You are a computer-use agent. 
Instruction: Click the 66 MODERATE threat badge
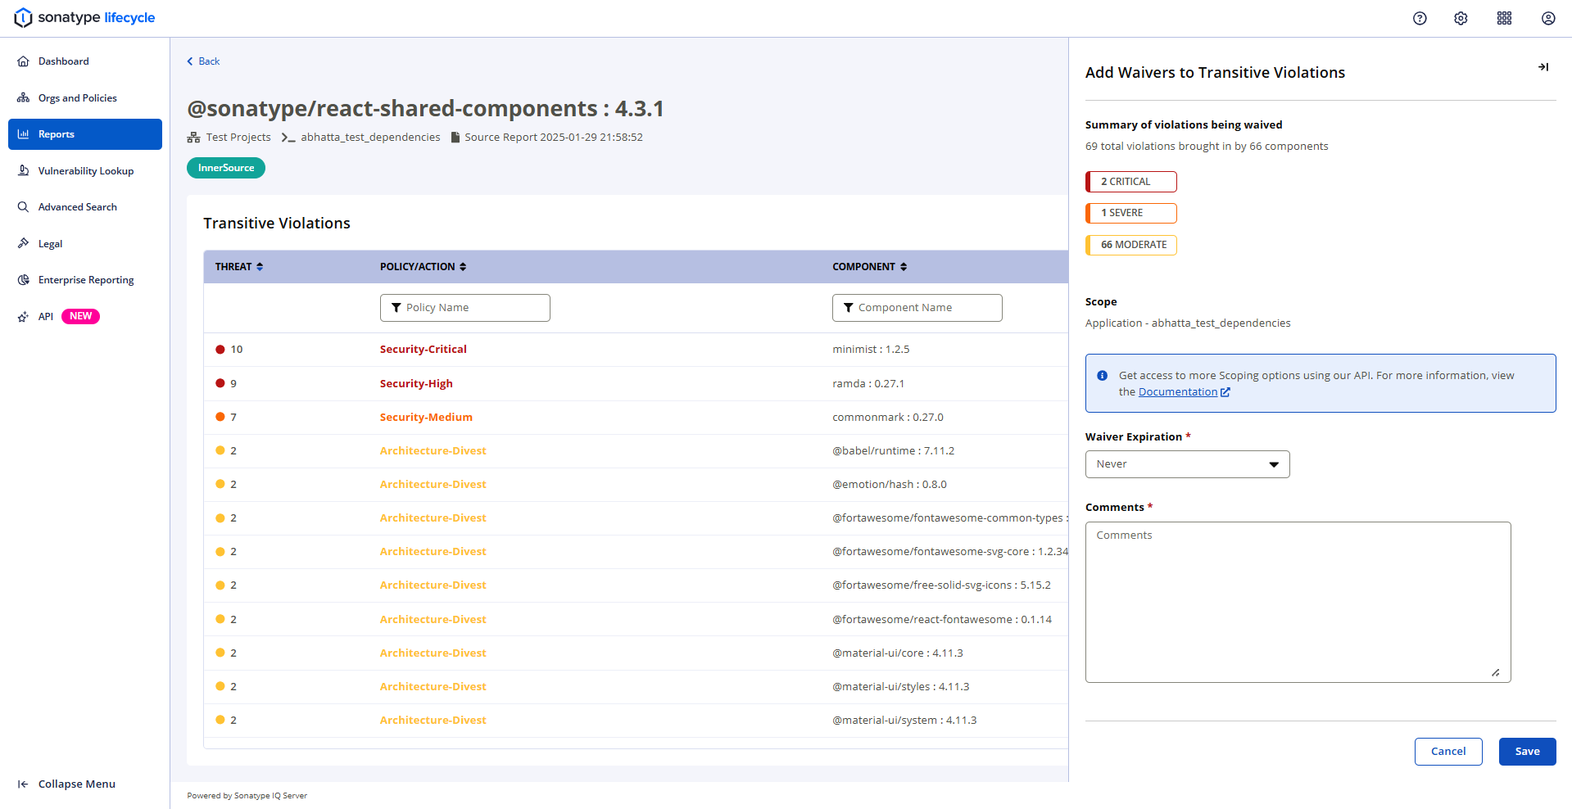[x=1131, y=245]
